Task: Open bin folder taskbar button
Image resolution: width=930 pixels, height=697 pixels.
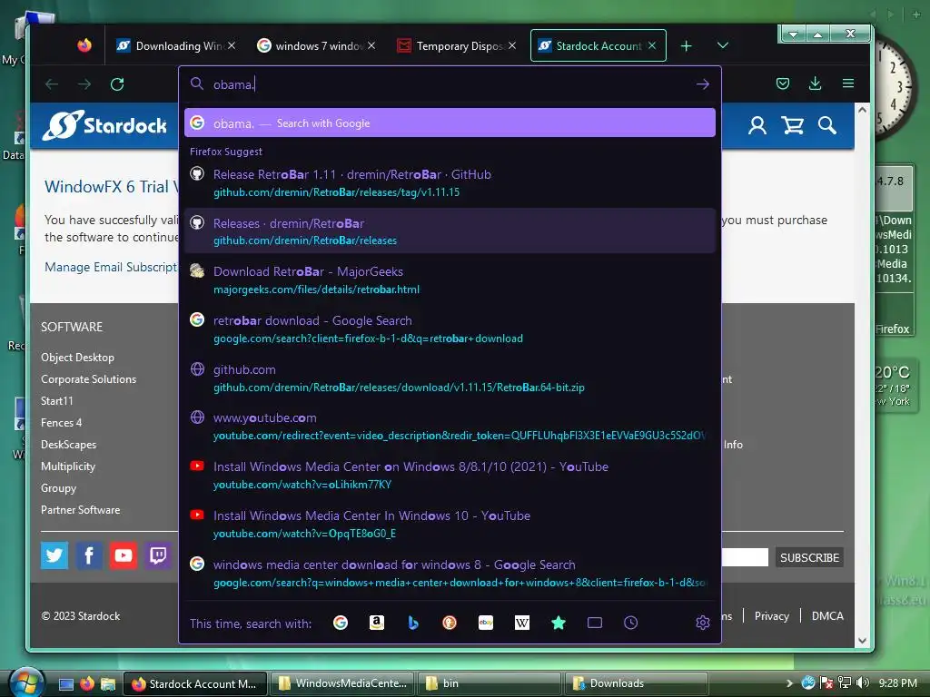Action: pyautogui.click(x=489, y=683)
